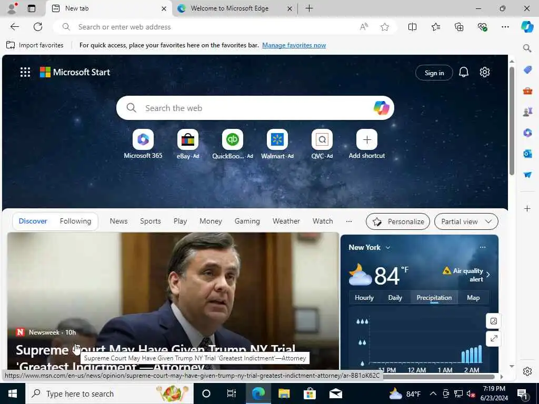Click the weather card expand arrows icon
Screen dimensions: 539x404
pyautogui.click(x=494, y=339)
